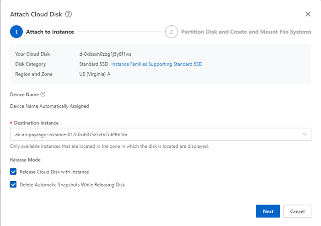Expand the Destination Instance dropdown arrow
This screenshot has height=226, width=321.
305,134
